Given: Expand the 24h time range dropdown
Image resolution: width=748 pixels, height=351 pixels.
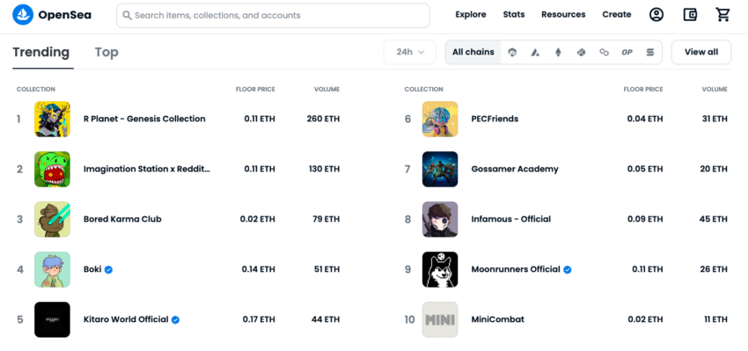Looking at the screenshot, I should click(x=410, y=53).
